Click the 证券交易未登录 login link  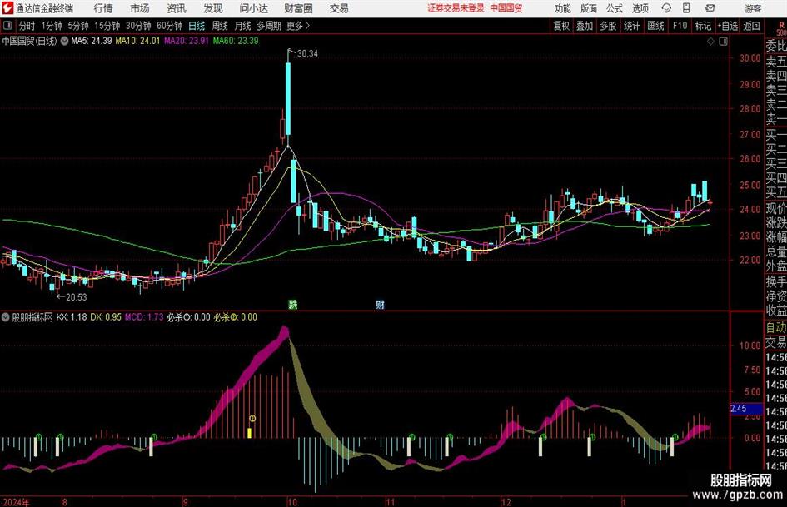tap(456, 8)
